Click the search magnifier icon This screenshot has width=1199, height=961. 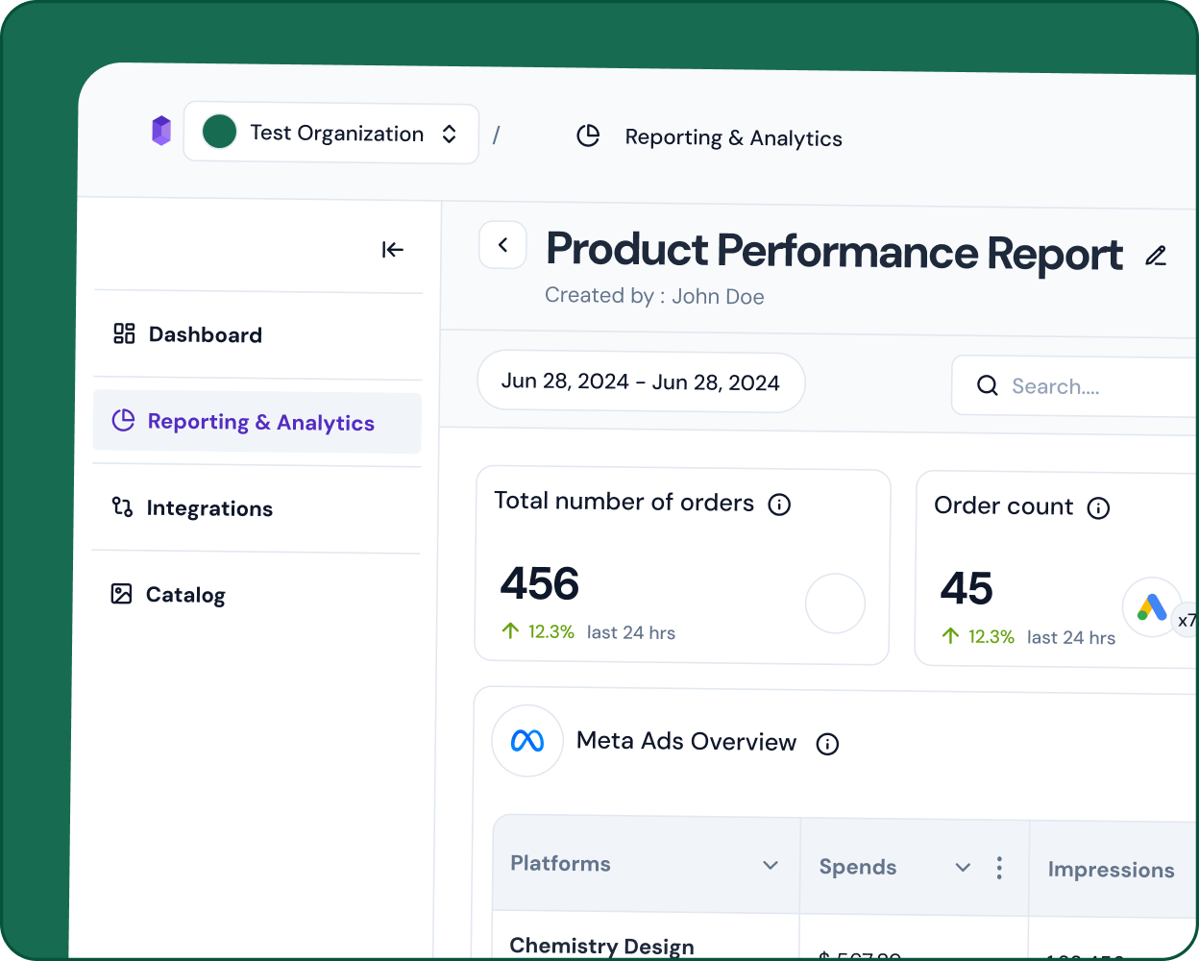click(x=988, y=385)
